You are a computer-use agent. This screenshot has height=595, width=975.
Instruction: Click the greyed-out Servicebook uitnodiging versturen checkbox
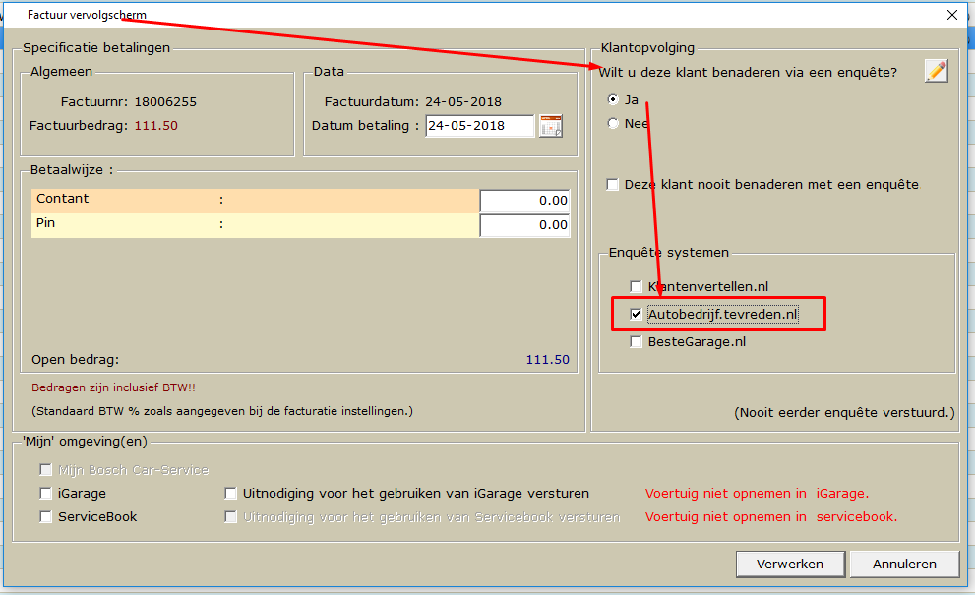point(231,517)
